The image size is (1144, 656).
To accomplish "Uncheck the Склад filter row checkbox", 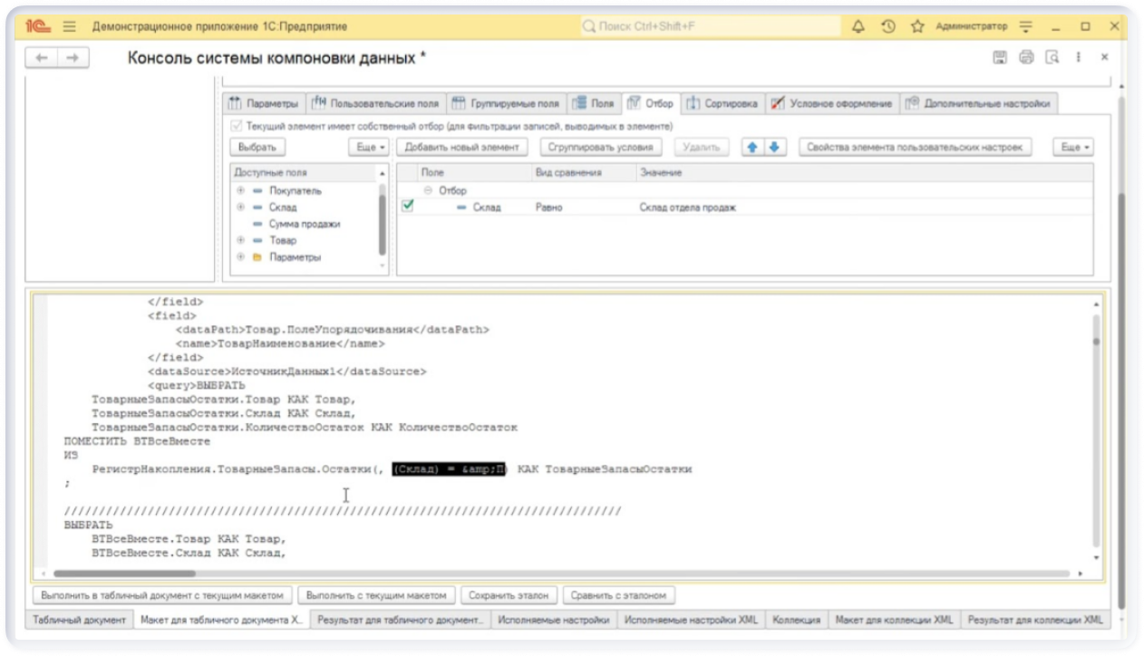I will (408, 207).
